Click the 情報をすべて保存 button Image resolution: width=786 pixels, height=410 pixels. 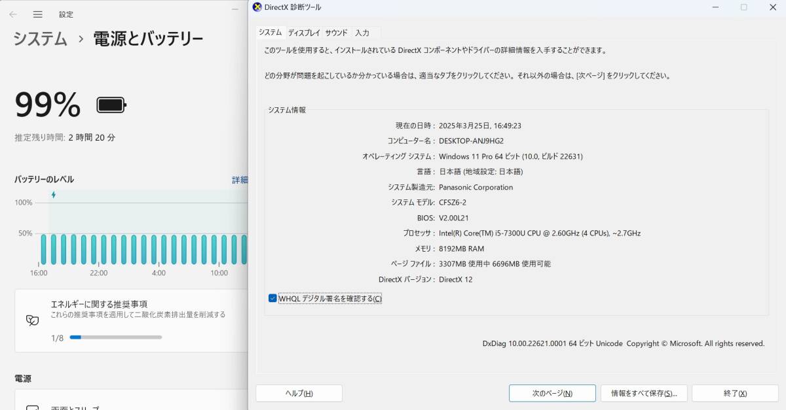(644, 393)
